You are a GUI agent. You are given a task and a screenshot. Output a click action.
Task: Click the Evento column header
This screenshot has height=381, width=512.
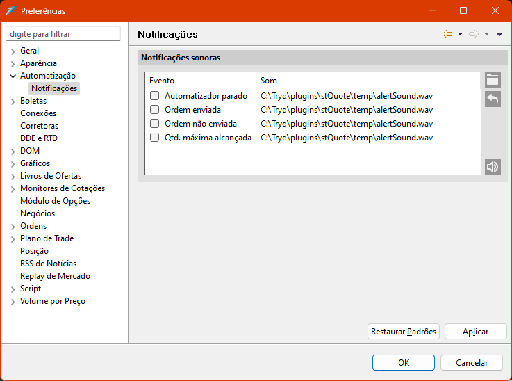pos(200,81)
